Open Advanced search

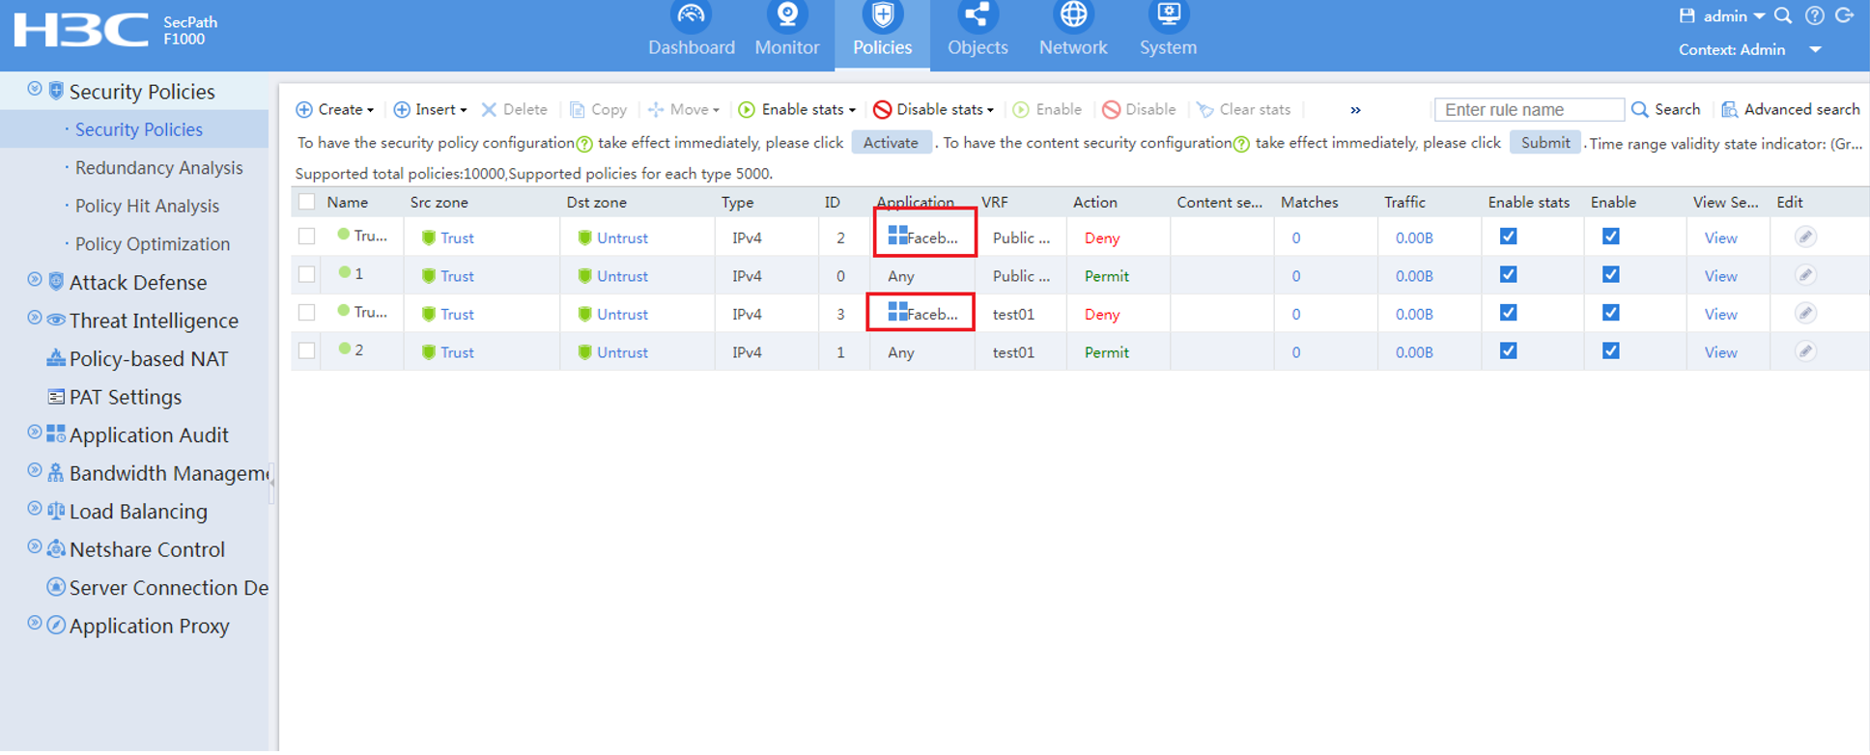pyautogui.click(x=1791, y=109)
